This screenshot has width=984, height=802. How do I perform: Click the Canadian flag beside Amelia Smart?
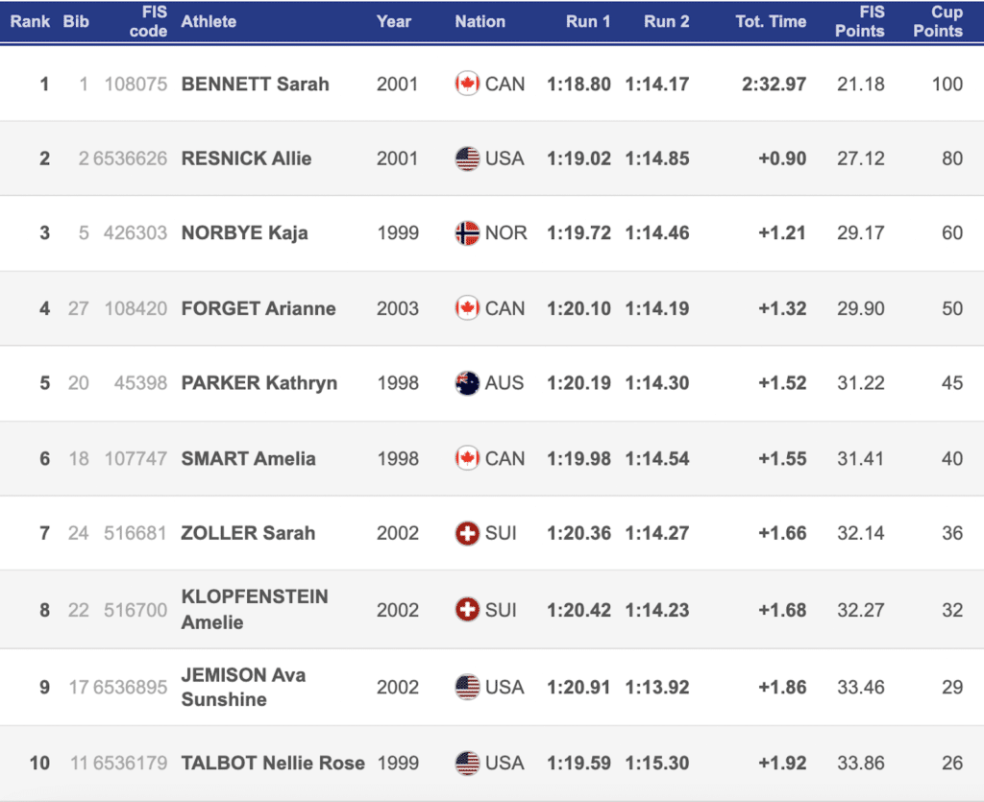click(467, 458)
